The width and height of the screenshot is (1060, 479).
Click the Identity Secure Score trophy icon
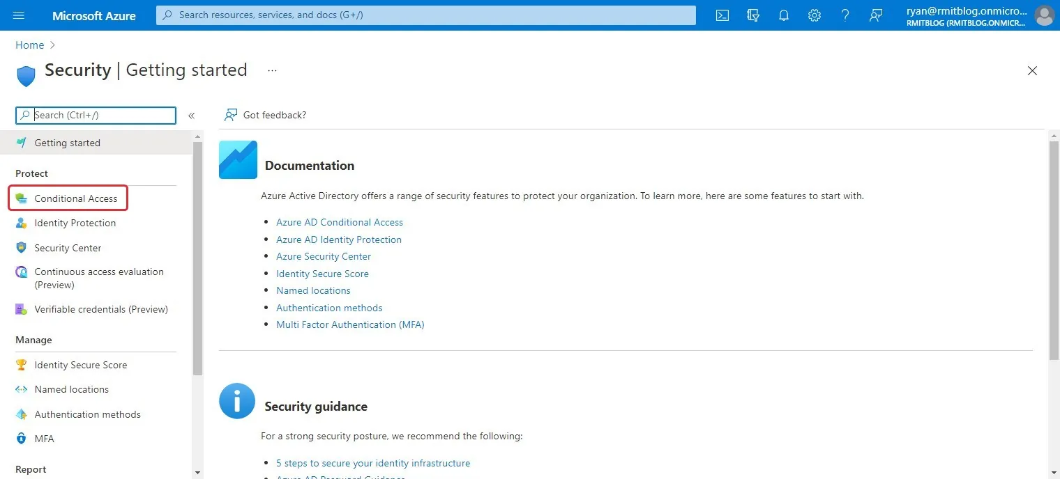(x=22, y=365)
